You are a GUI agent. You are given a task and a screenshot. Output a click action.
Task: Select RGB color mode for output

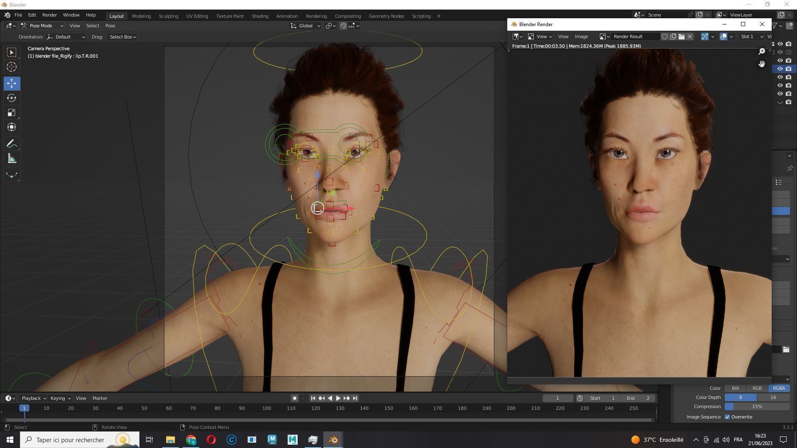point(757,388)
